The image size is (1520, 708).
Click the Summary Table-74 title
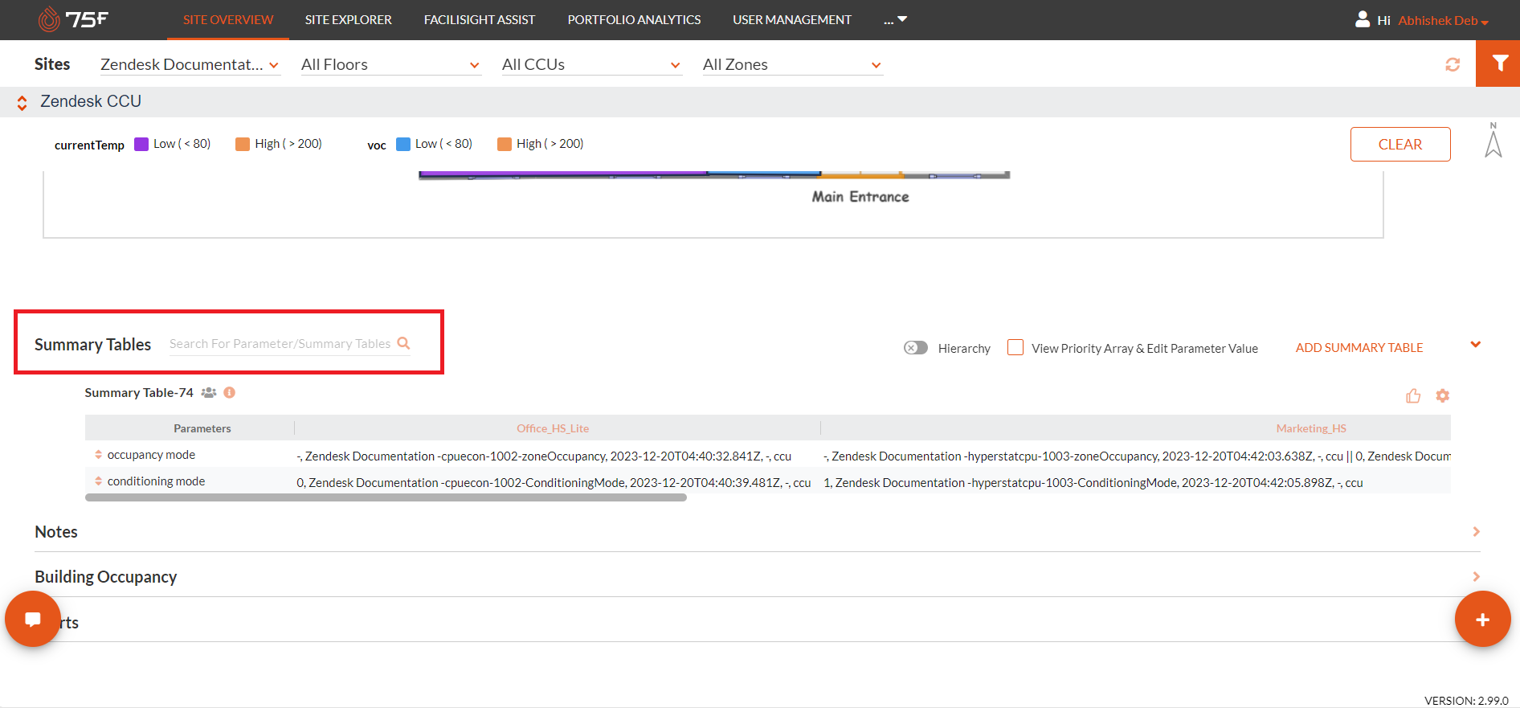139,392
